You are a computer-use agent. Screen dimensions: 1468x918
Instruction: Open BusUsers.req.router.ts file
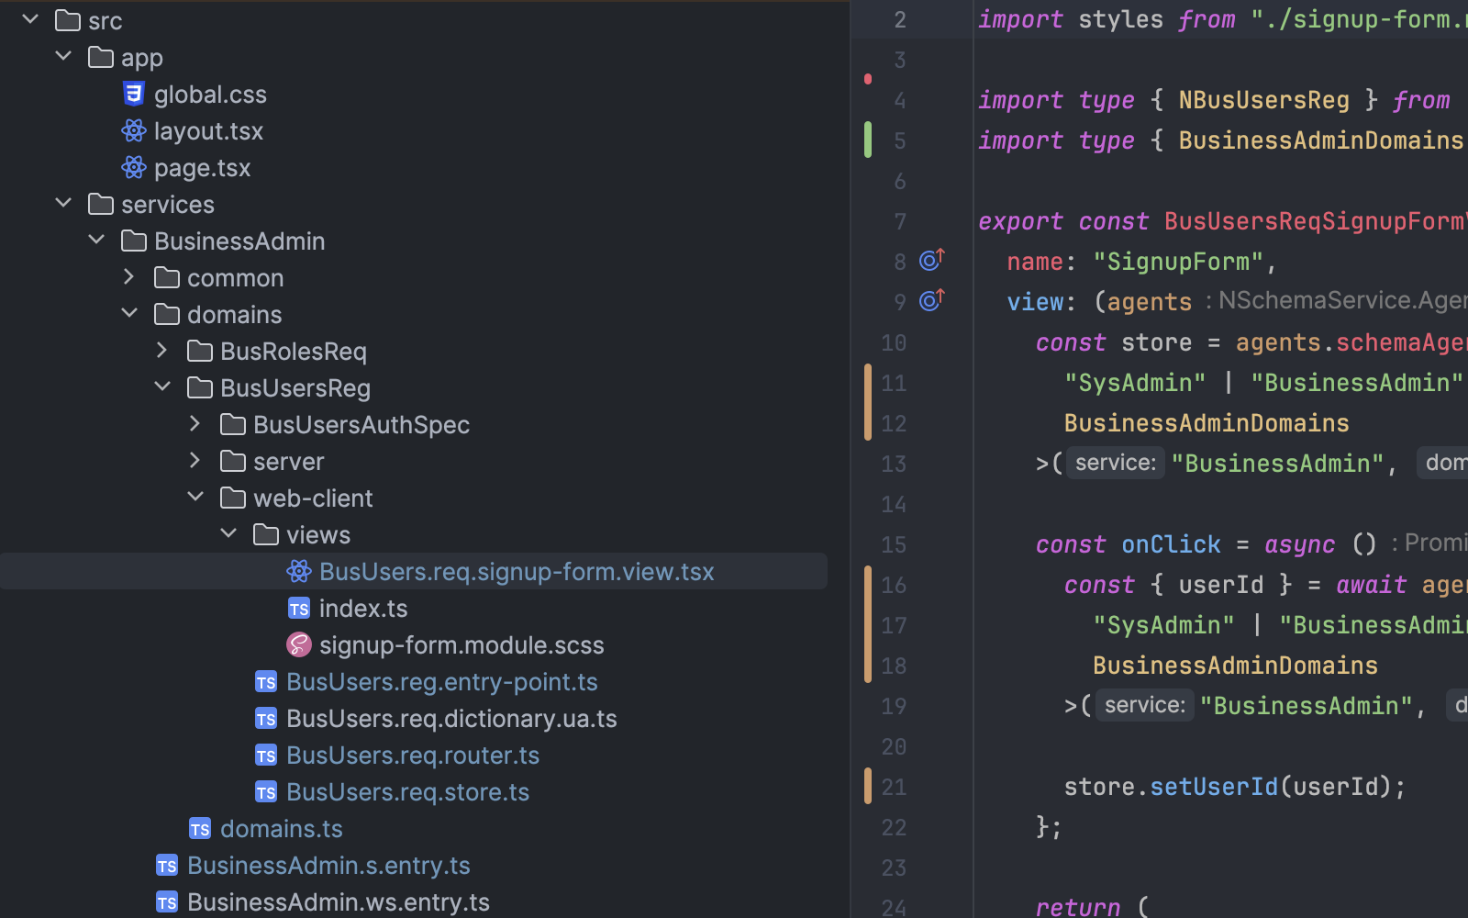pyautogui.click(x=413, y=756)
